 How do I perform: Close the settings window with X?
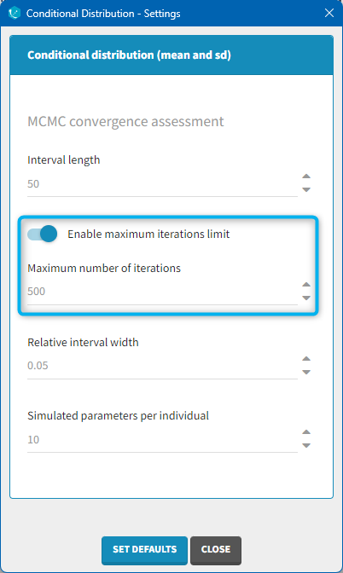[329, 13]
